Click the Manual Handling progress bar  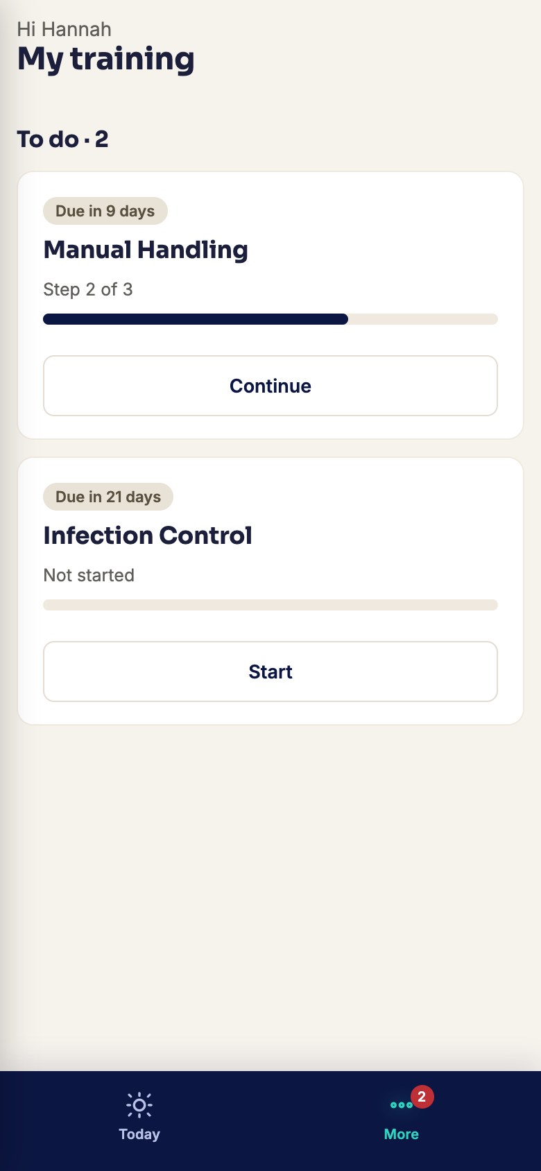[270, 319]
